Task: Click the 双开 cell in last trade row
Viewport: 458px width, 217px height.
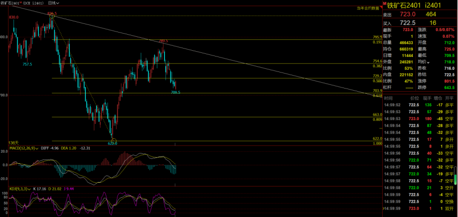Action: [449, 209]
